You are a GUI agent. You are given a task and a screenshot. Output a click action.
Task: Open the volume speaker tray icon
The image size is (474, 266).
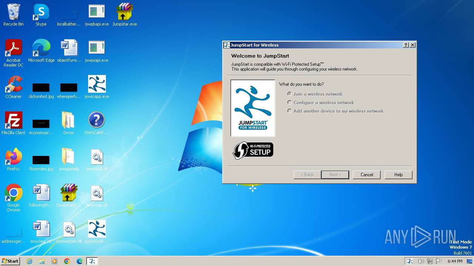click(x=421, y=261)
